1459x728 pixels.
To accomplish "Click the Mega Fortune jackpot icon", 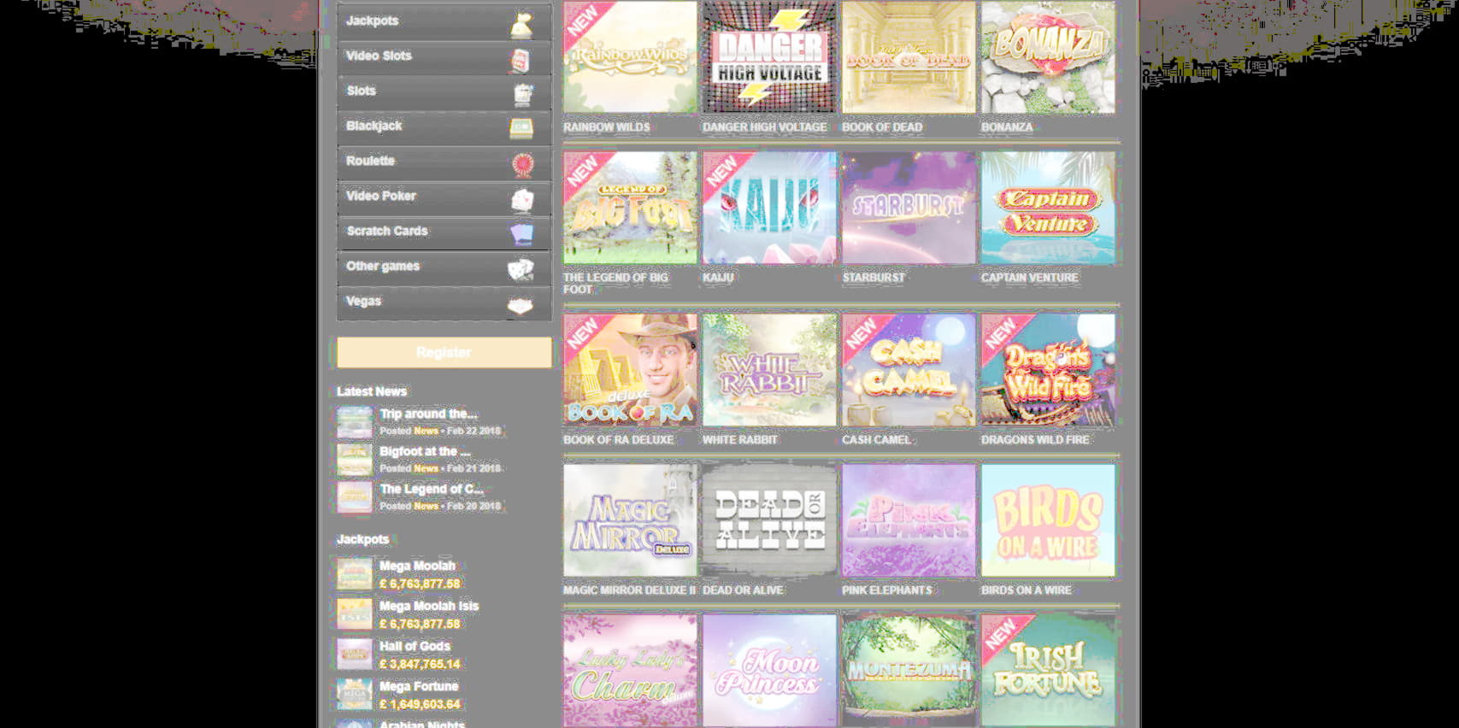I will (355, 695).
